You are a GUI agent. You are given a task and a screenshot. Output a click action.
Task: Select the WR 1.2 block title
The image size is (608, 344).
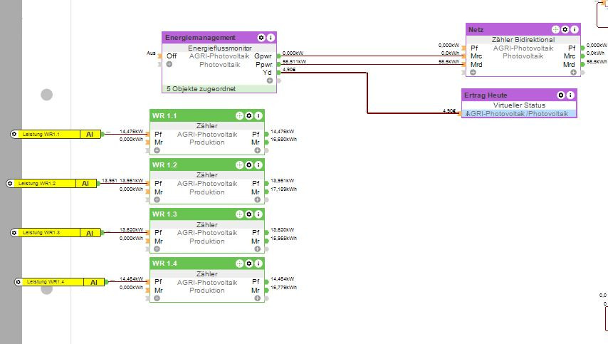(x=164, y=165)
